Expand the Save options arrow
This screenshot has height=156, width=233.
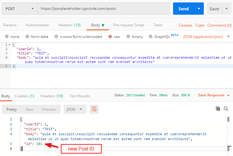pyautogui.click(x=227, y=9)
